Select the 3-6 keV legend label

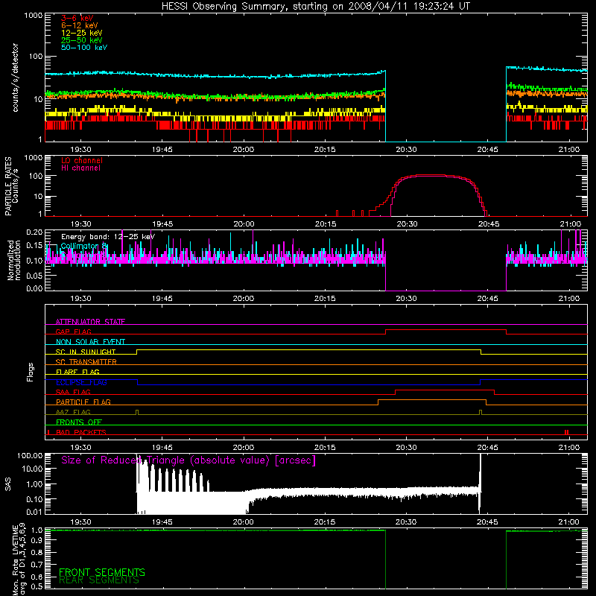click(x=77, y=18)
